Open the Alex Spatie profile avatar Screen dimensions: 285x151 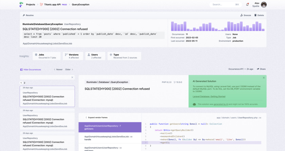264,5
